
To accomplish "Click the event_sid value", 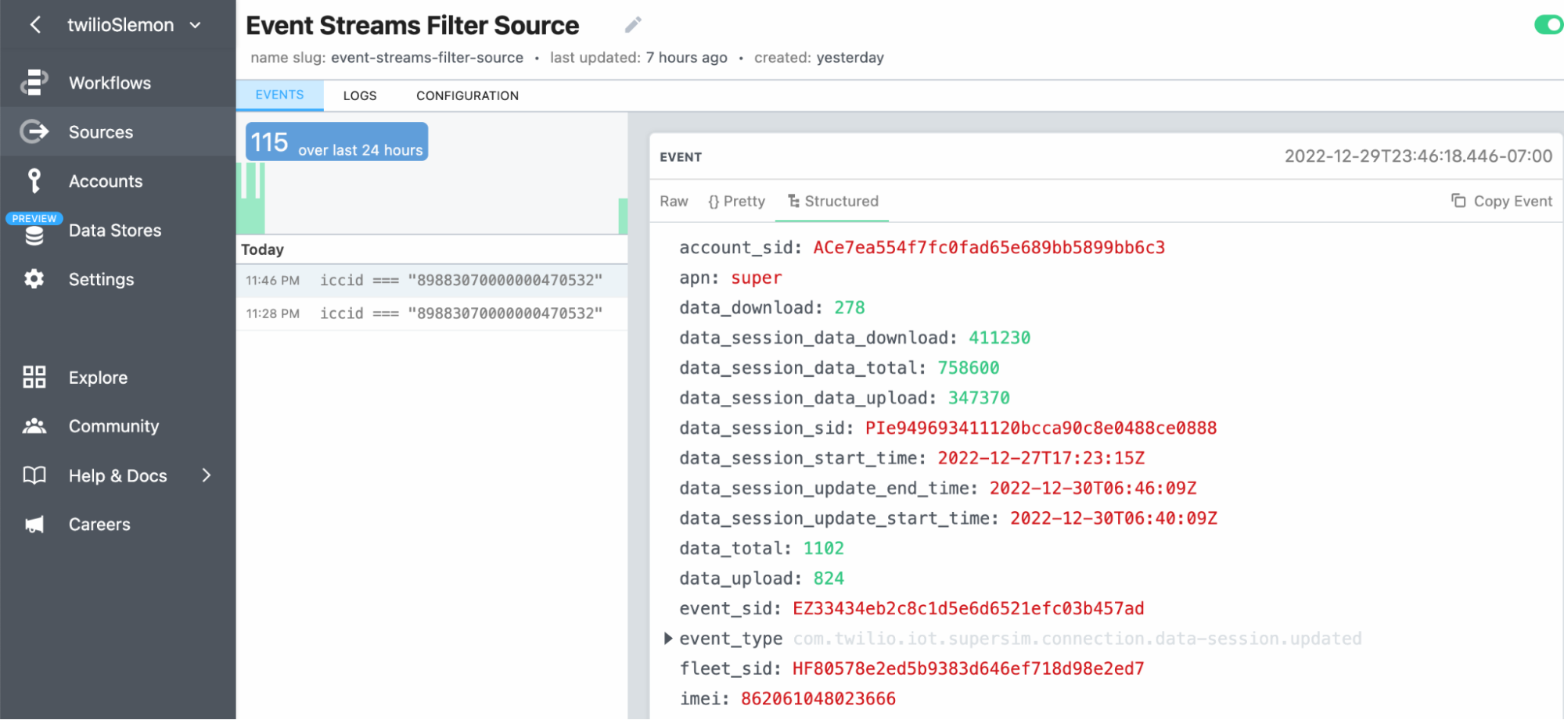I will click(x=968, y=608).
